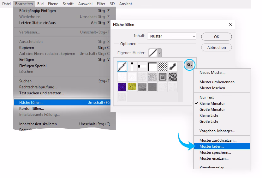This screenshot has width=262, height=178.
Task: Select the purple pattern swatch
Action: tap(122, 86)
